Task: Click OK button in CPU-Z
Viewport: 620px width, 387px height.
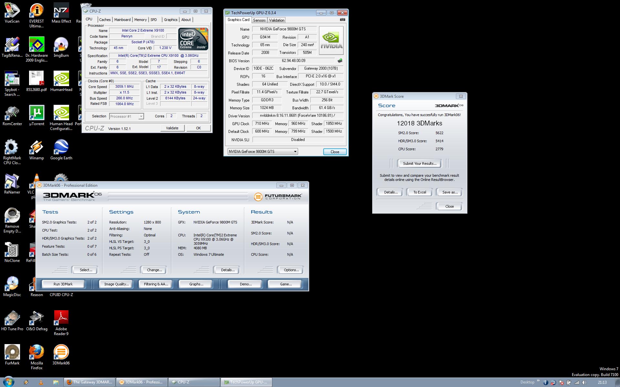Action: pyautogui.click(x=198, y=128)
